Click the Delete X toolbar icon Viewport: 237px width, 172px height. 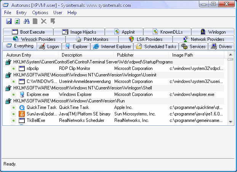point(44,21)
